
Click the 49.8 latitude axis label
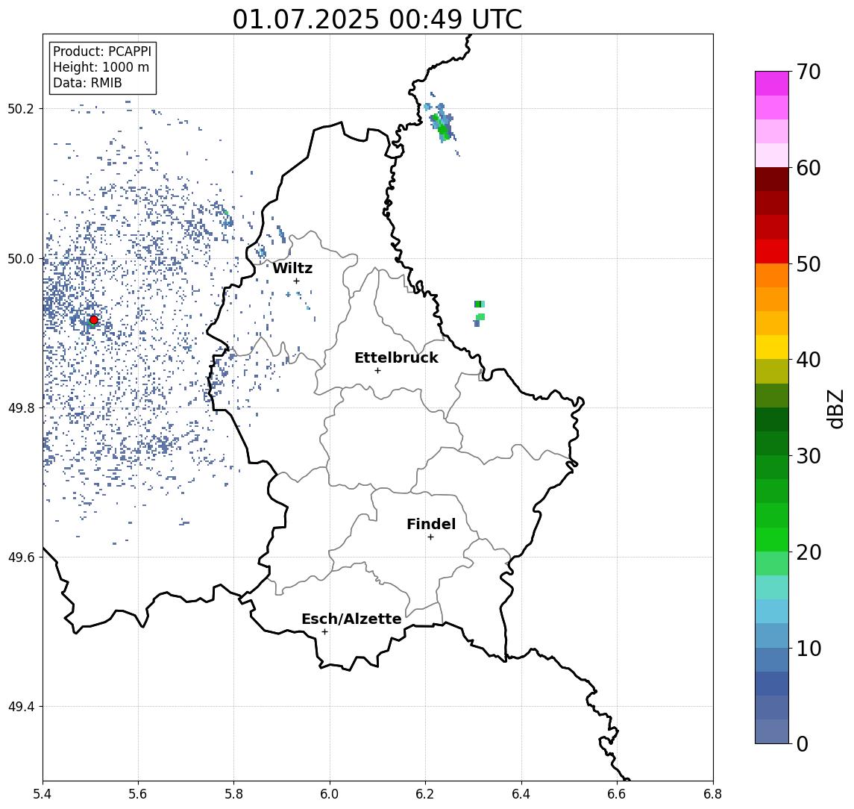21,407
